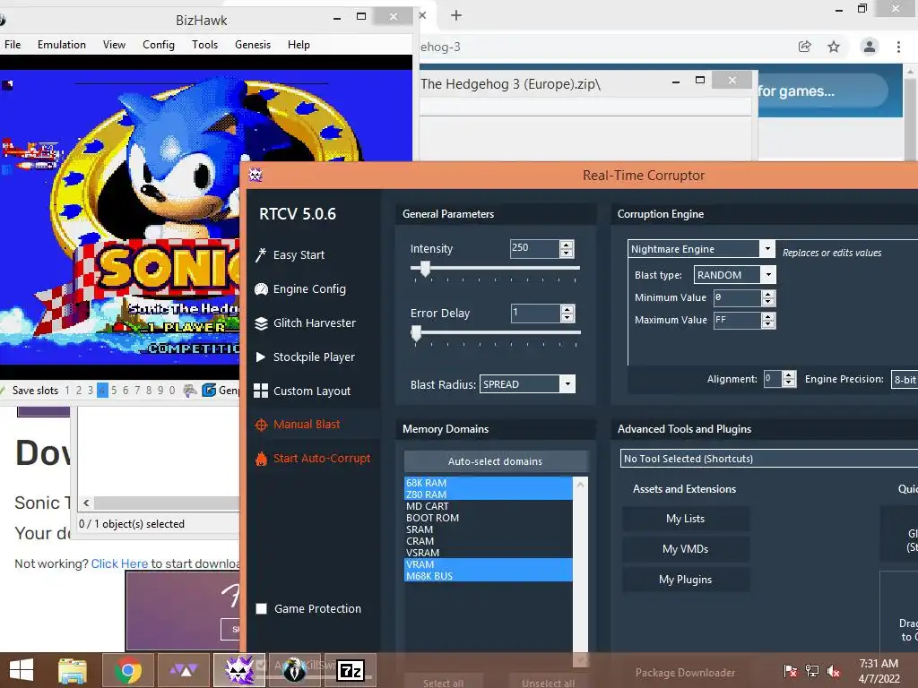The width and height of the screenshot is (918, 688).
Task: Open a new Chrome tab
Action: 456,16
